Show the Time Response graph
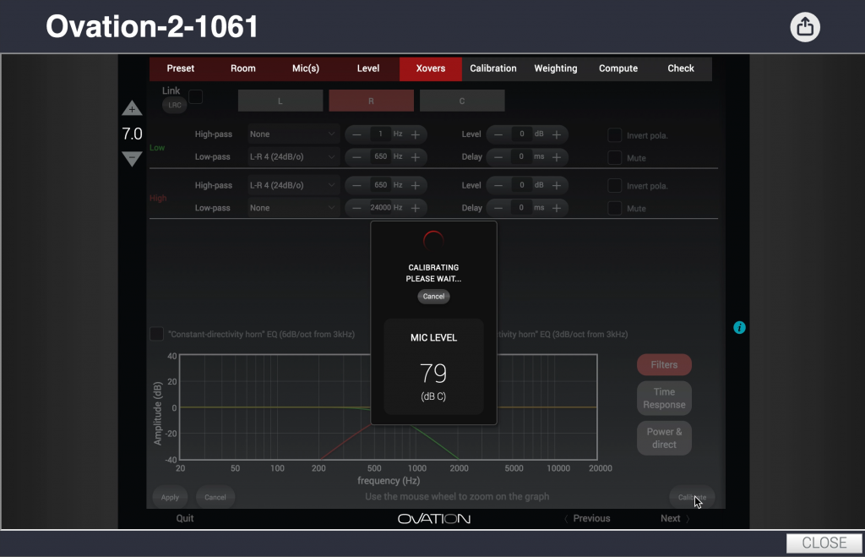Image resolution: width=865 pixels, height=557 pixels. [x=664, y=398]
